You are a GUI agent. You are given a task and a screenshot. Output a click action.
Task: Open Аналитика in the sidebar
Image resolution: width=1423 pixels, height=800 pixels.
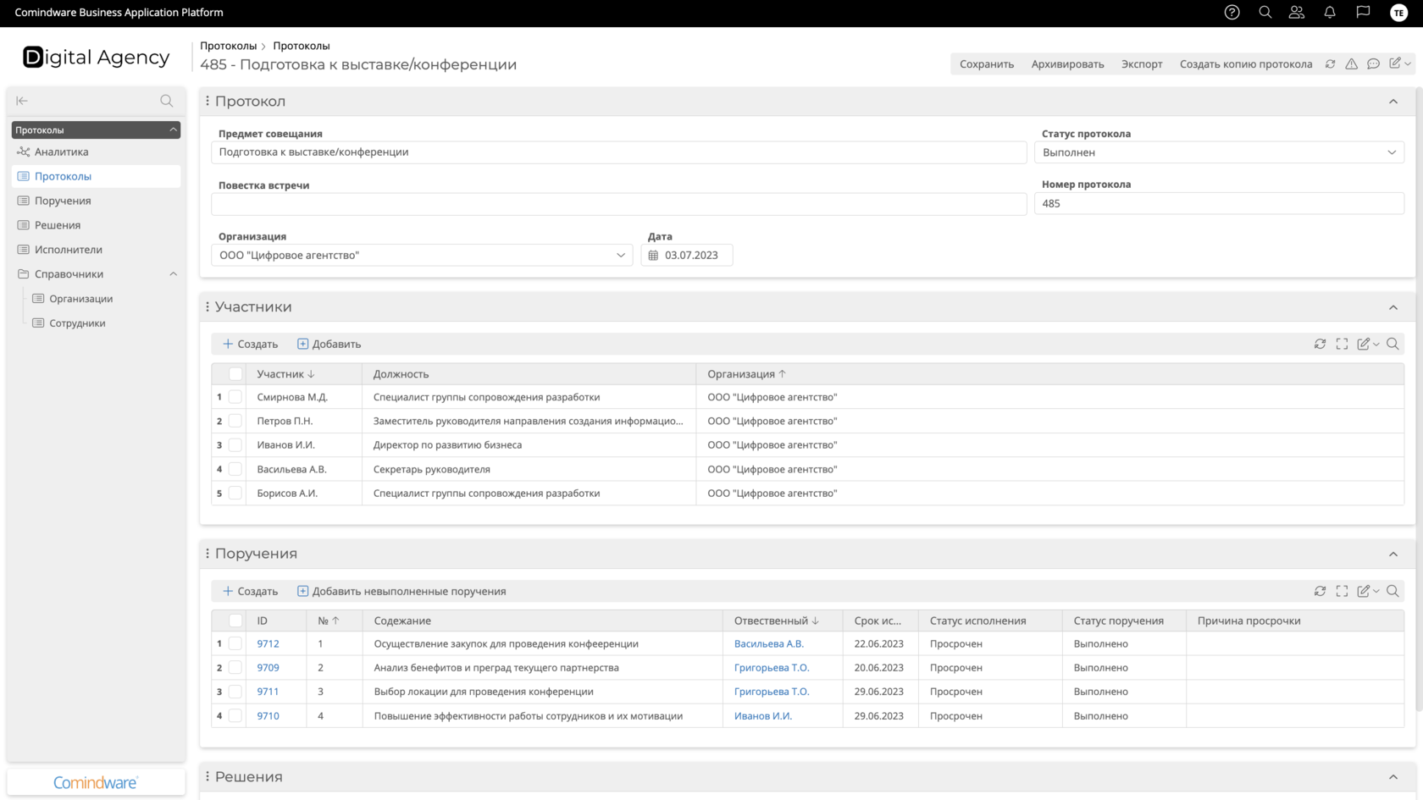(61, 152)
